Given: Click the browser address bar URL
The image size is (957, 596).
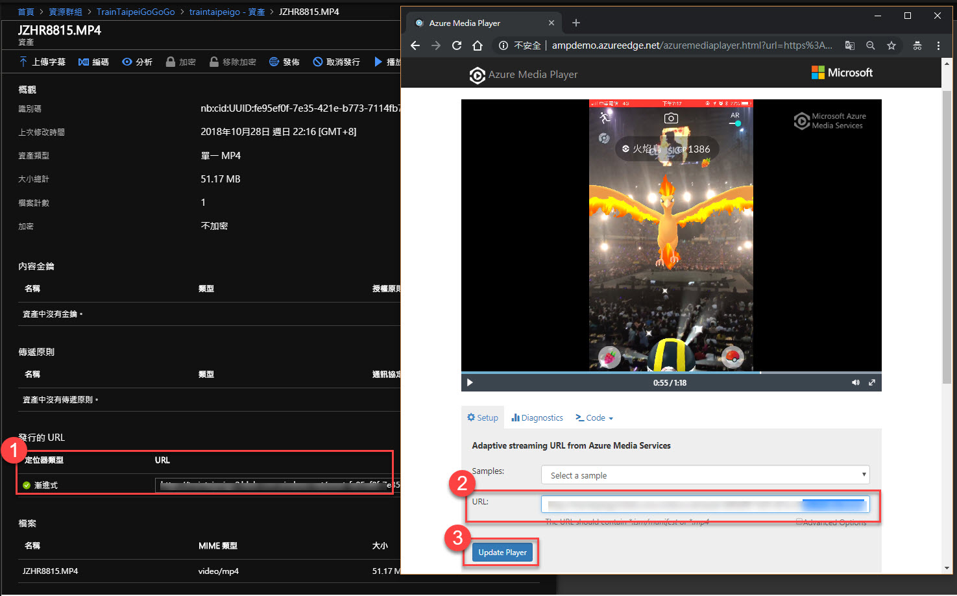Looking at the screenshot, I should tap(692, 45).
